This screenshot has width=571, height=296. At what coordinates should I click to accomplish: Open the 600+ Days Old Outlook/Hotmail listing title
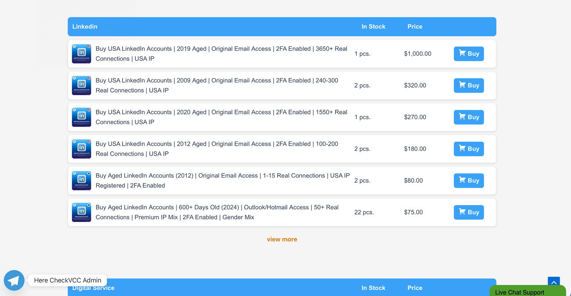217,212
